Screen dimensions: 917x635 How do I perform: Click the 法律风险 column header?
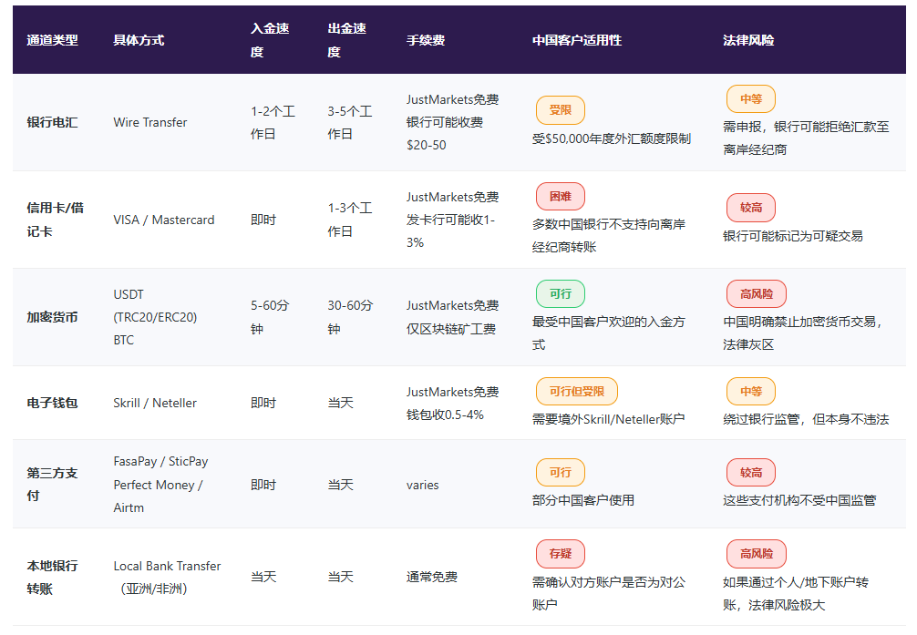point(748,40)
